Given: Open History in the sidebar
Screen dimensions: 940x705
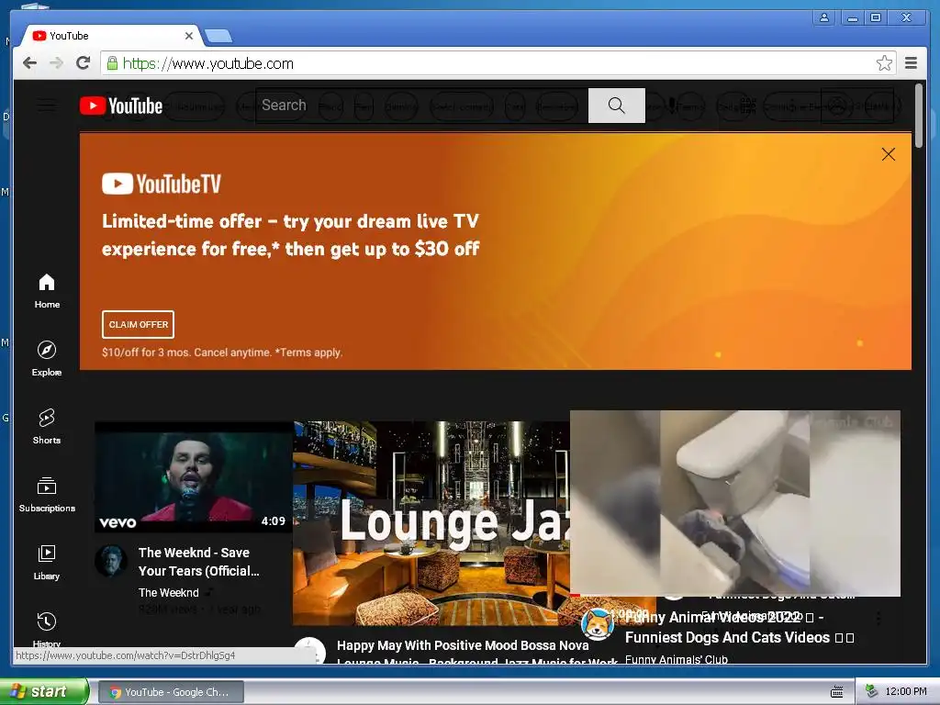Looking at the screenshot, I should (x=47, y=628).
